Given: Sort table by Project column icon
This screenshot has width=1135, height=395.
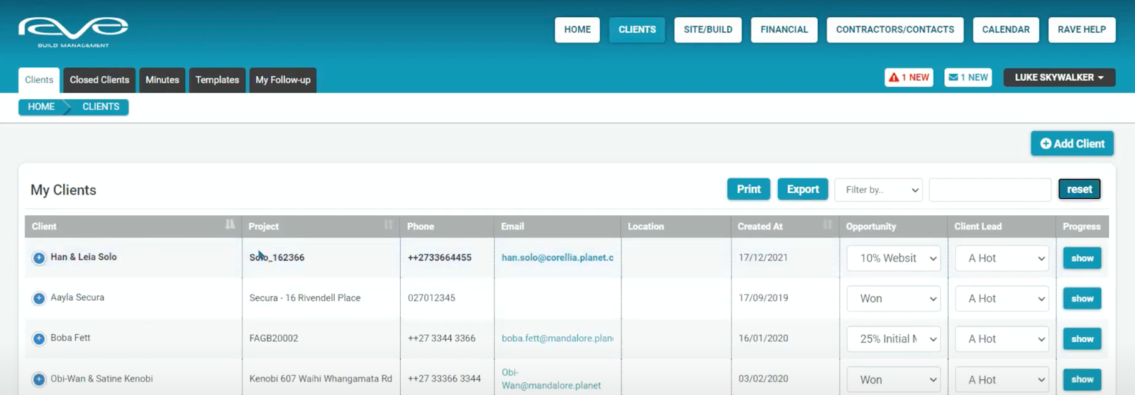Looking at the screenshot, I should [388, 225].
